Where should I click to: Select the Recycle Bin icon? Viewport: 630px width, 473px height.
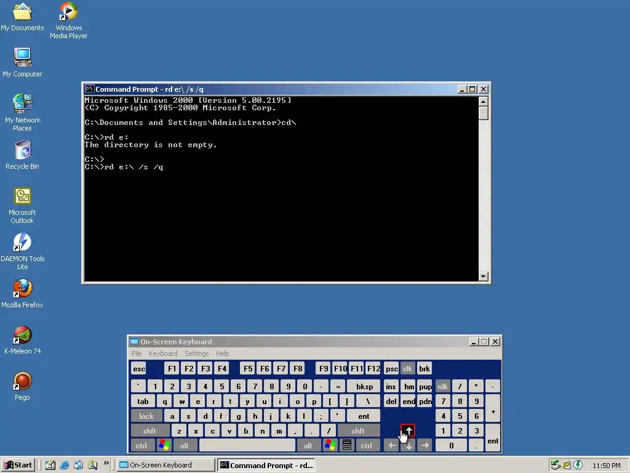[22, 155]
